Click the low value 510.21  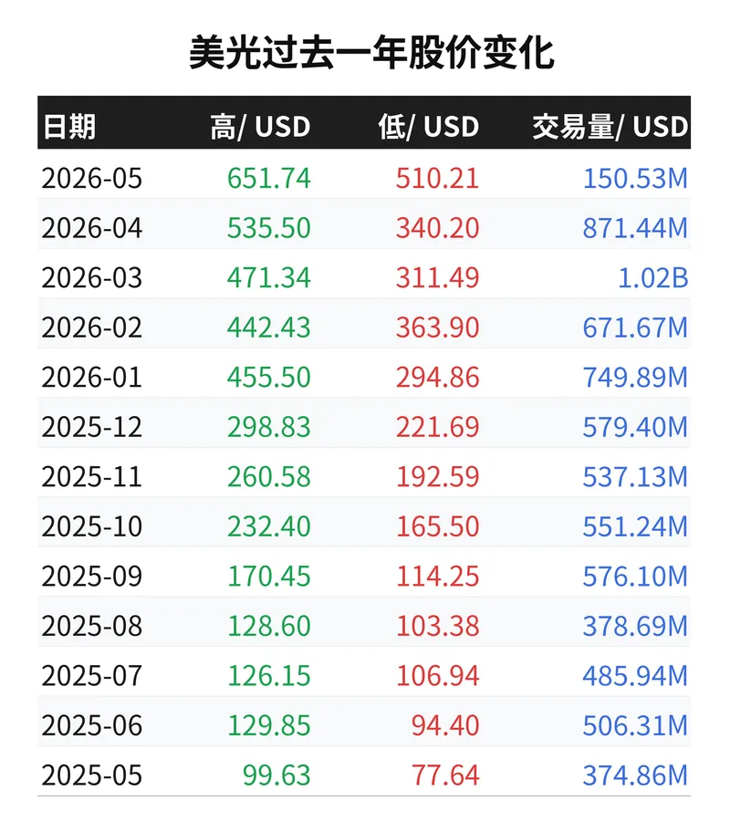click(x=437, y=178)
